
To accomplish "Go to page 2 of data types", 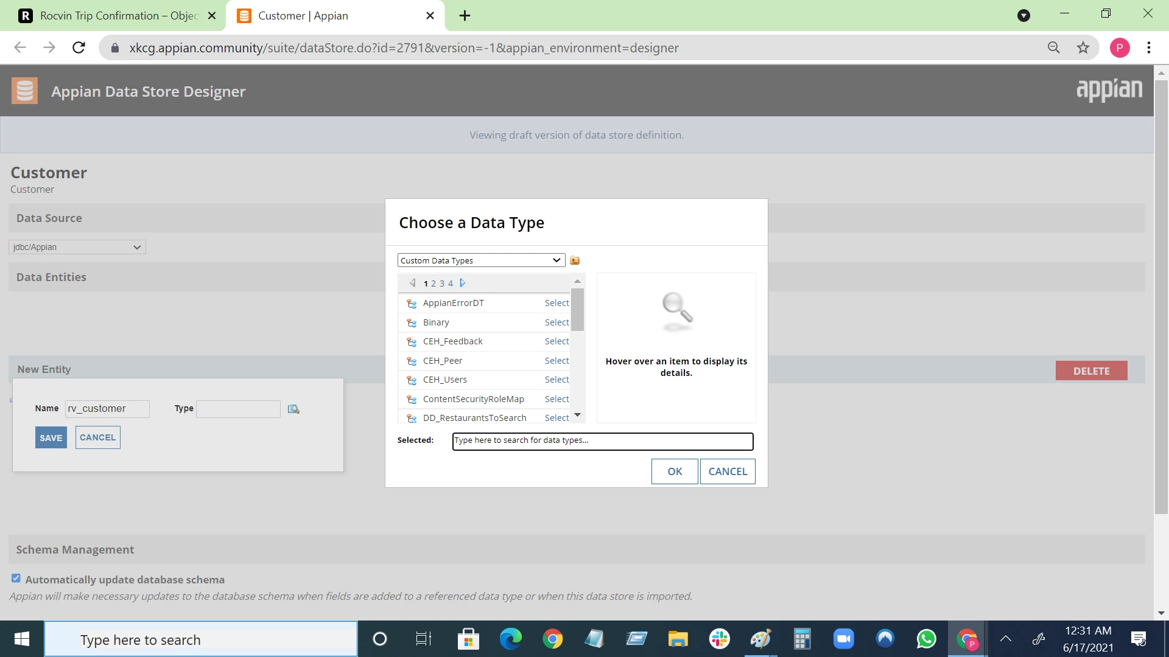I will click(x=434, y=283).
